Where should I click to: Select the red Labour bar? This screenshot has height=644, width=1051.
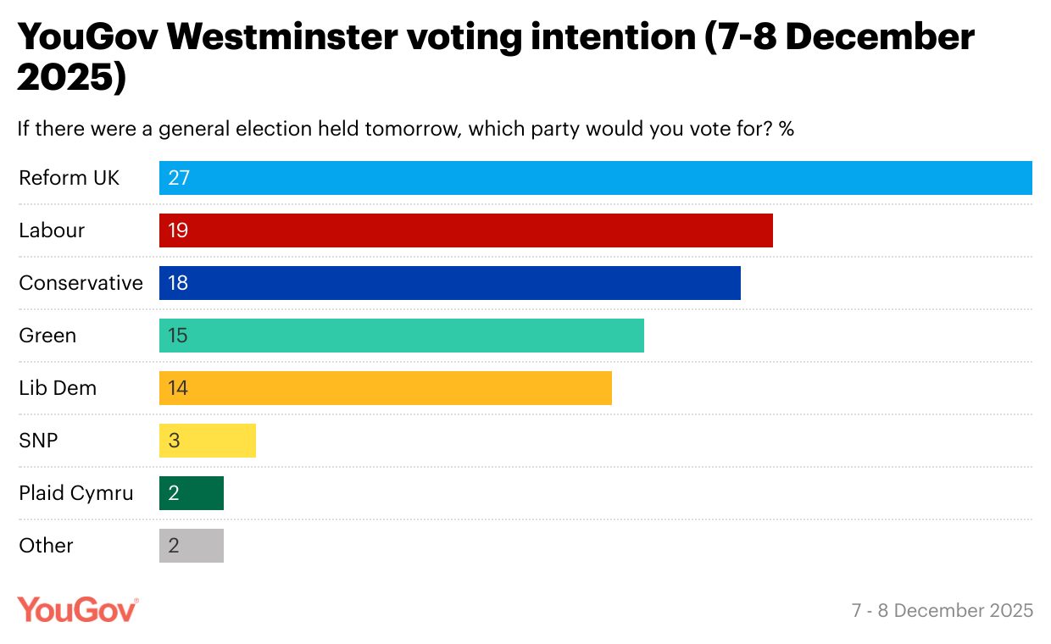pyautogui.click(x=465, y=230)
